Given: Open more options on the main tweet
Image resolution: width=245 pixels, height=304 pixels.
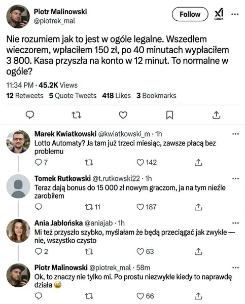Looking at the screenshot, I should click(x=235, y=14).
